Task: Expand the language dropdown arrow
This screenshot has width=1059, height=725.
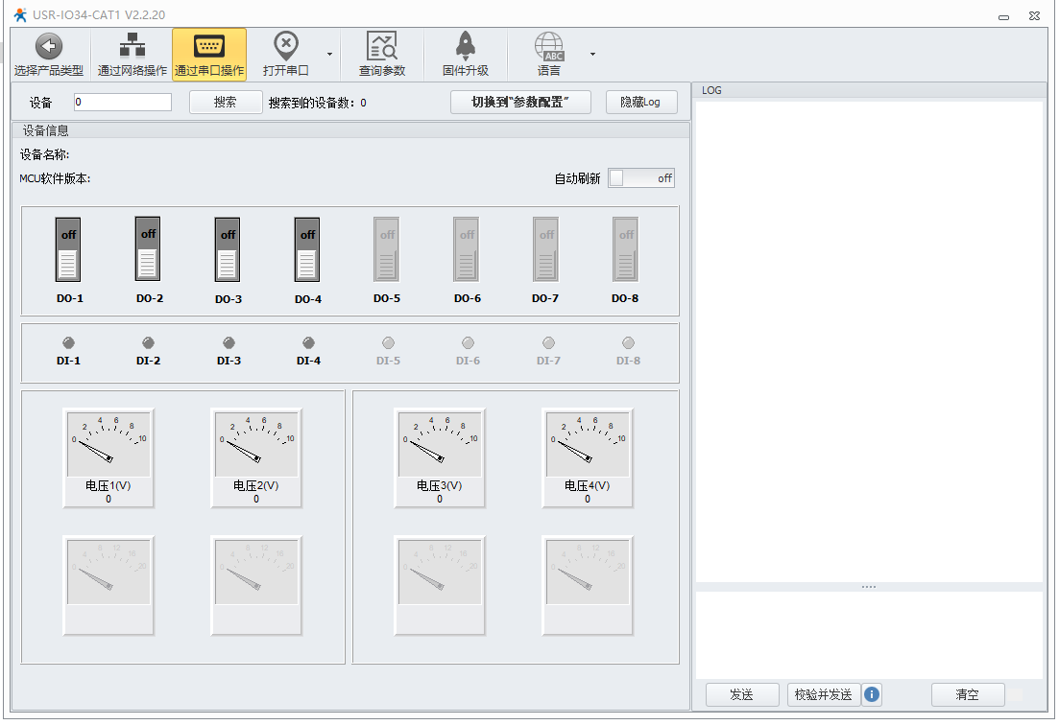Action: (592, 54)
